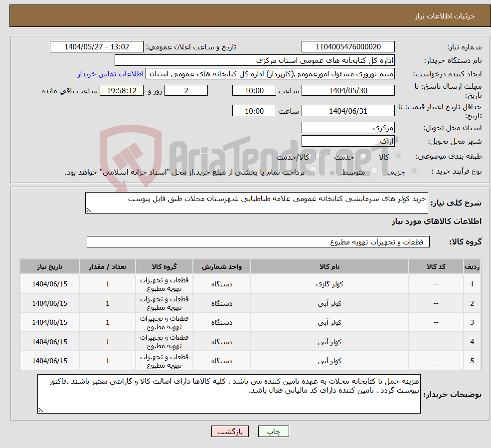
Task: Click the buyer name field اداره کل کتابخانه های عمومی
Action: (255, 60)
